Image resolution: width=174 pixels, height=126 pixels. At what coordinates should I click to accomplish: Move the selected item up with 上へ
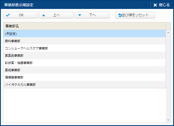point(56,15)
